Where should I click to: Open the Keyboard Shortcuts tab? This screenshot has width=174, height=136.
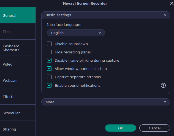(18, 48)
